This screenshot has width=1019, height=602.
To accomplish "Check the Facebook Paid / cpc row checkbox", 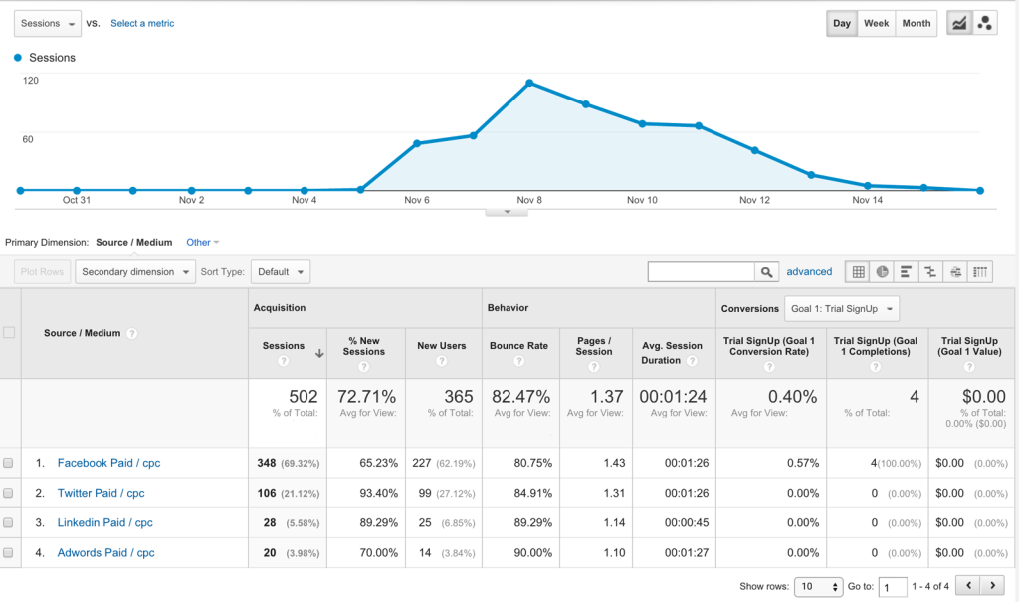I will tap(8, 463).
